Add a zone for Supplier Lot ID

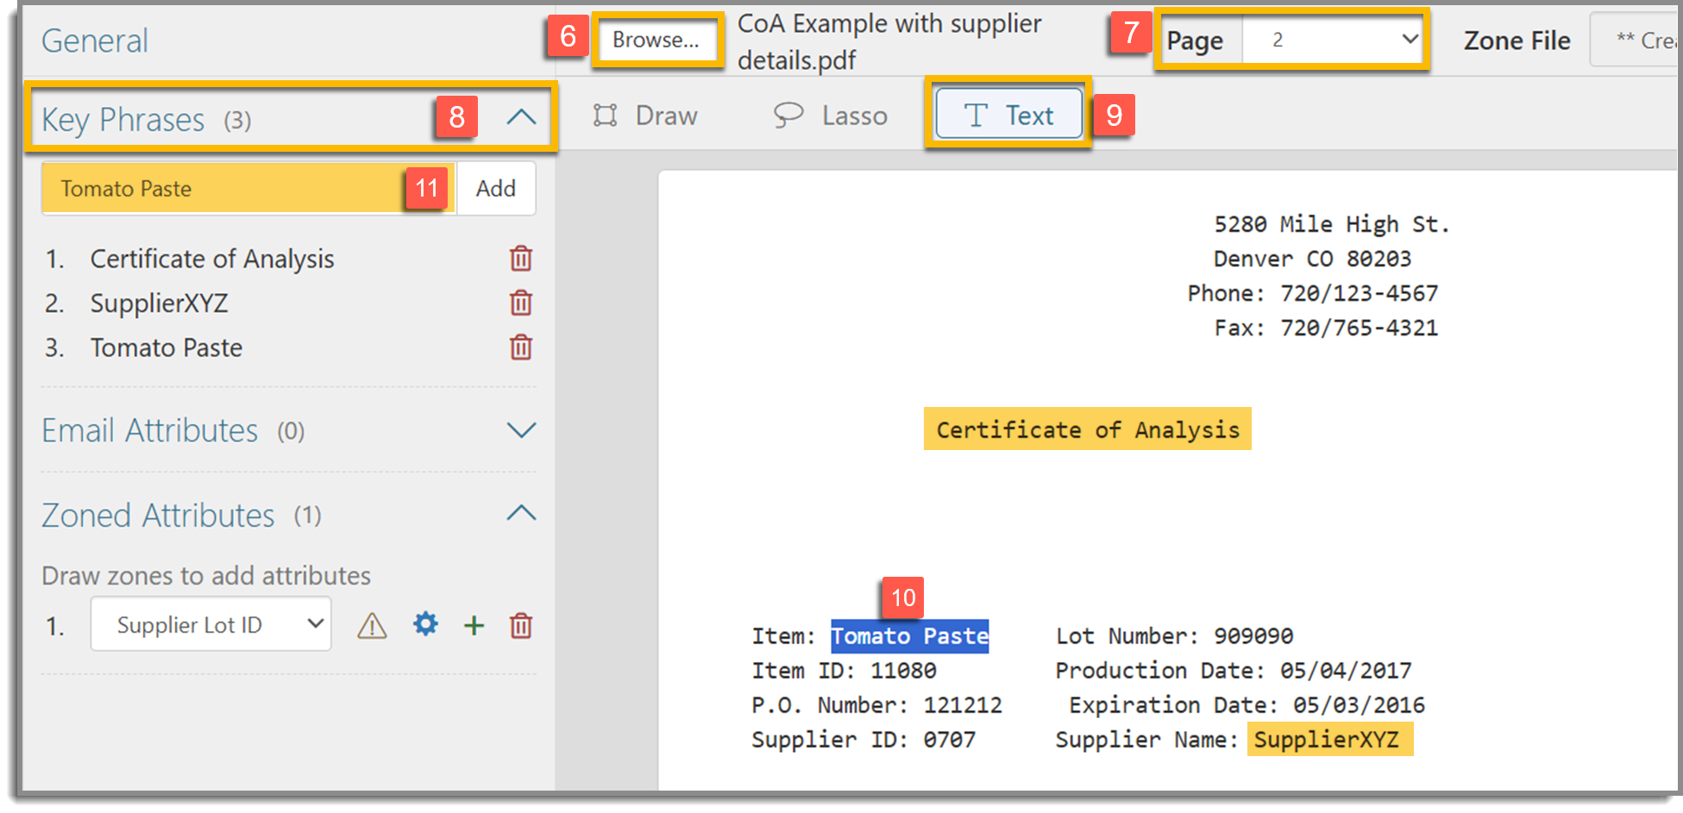tap(474, 625)
